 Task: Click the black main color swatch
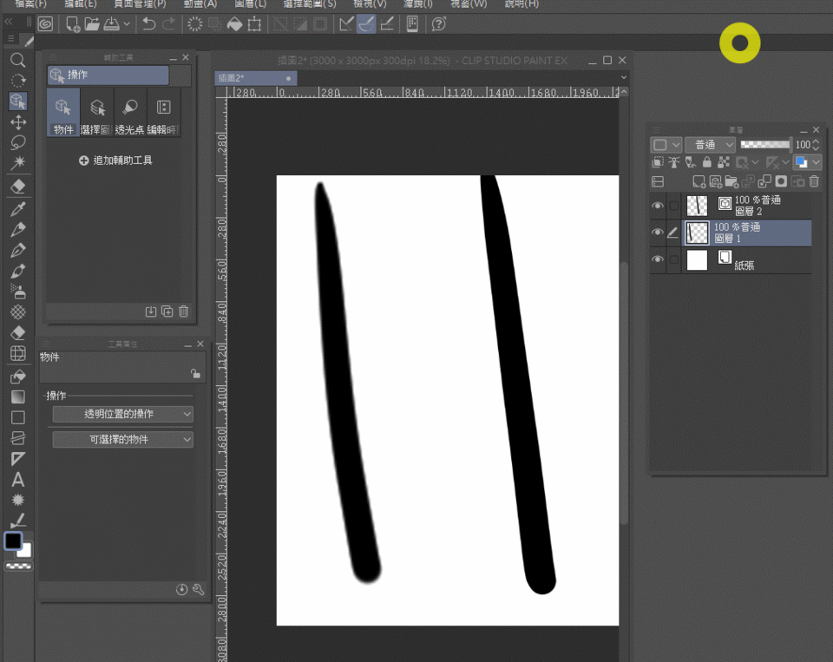tap(13, 541)
